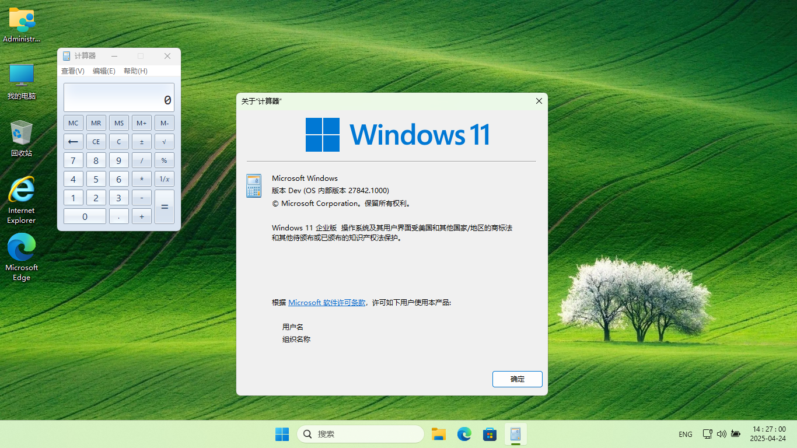Image resolution: width=797 pixels, height=448 pixels.
Task: Click the plus key on the calculator
Action: point(142,216)
